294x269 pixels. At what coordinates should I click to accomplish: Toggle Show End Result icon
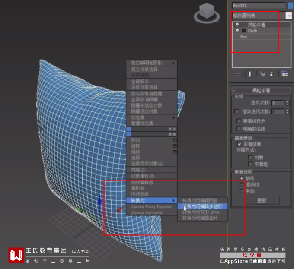pyautogui.click(x=249, y=74)
